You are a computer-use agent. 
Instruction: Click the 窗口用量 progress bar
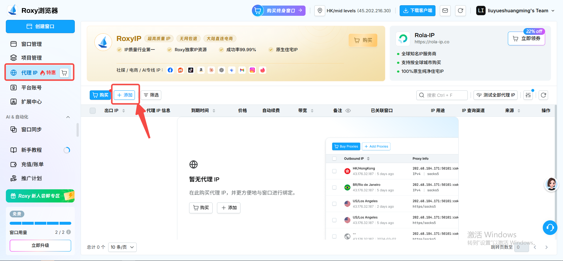click(x=40, y=223)
